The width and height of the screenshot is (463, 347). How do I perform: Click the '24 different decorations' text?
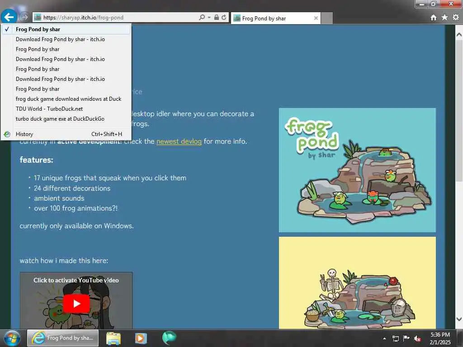pyautogui.click(x=72, y=188)
